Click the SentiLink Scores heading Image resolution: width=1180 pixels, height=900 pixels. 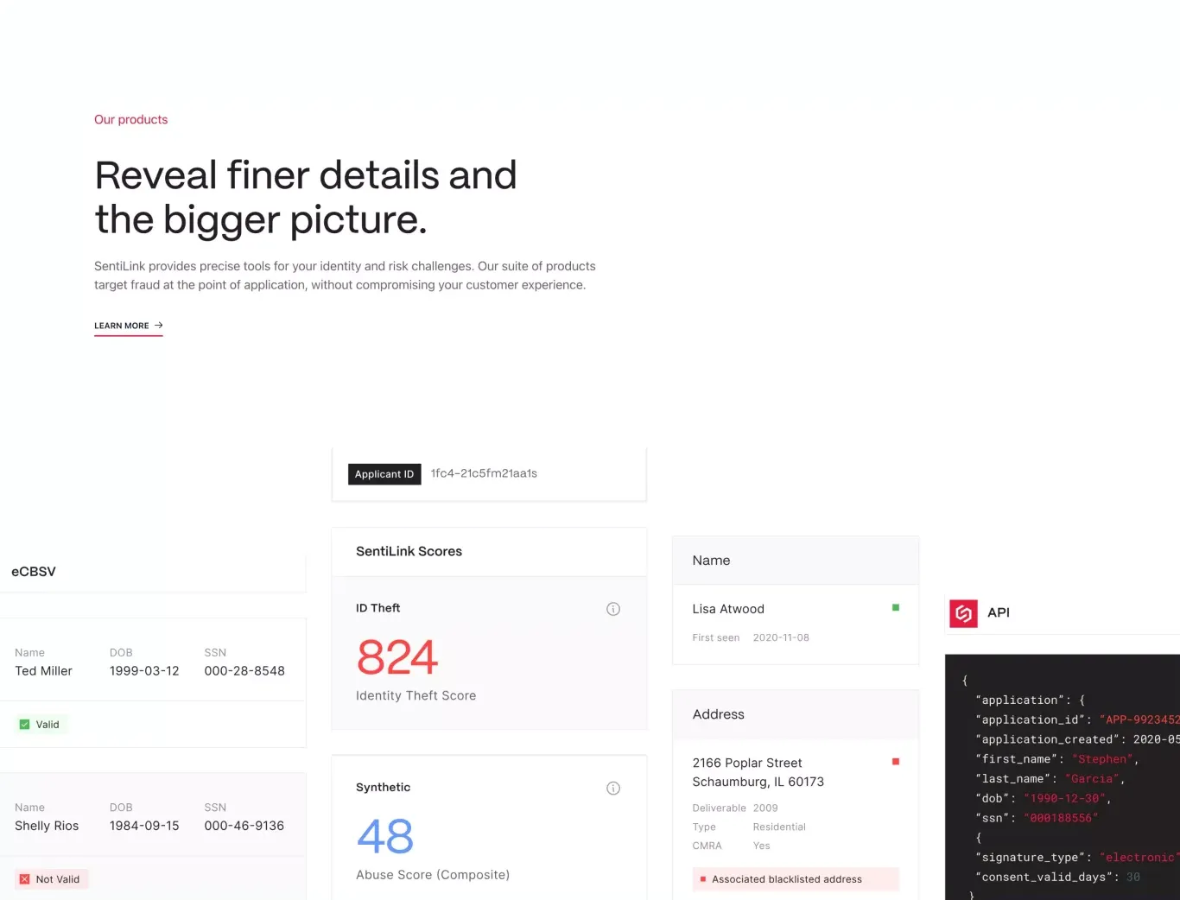[x=409, y=551]
